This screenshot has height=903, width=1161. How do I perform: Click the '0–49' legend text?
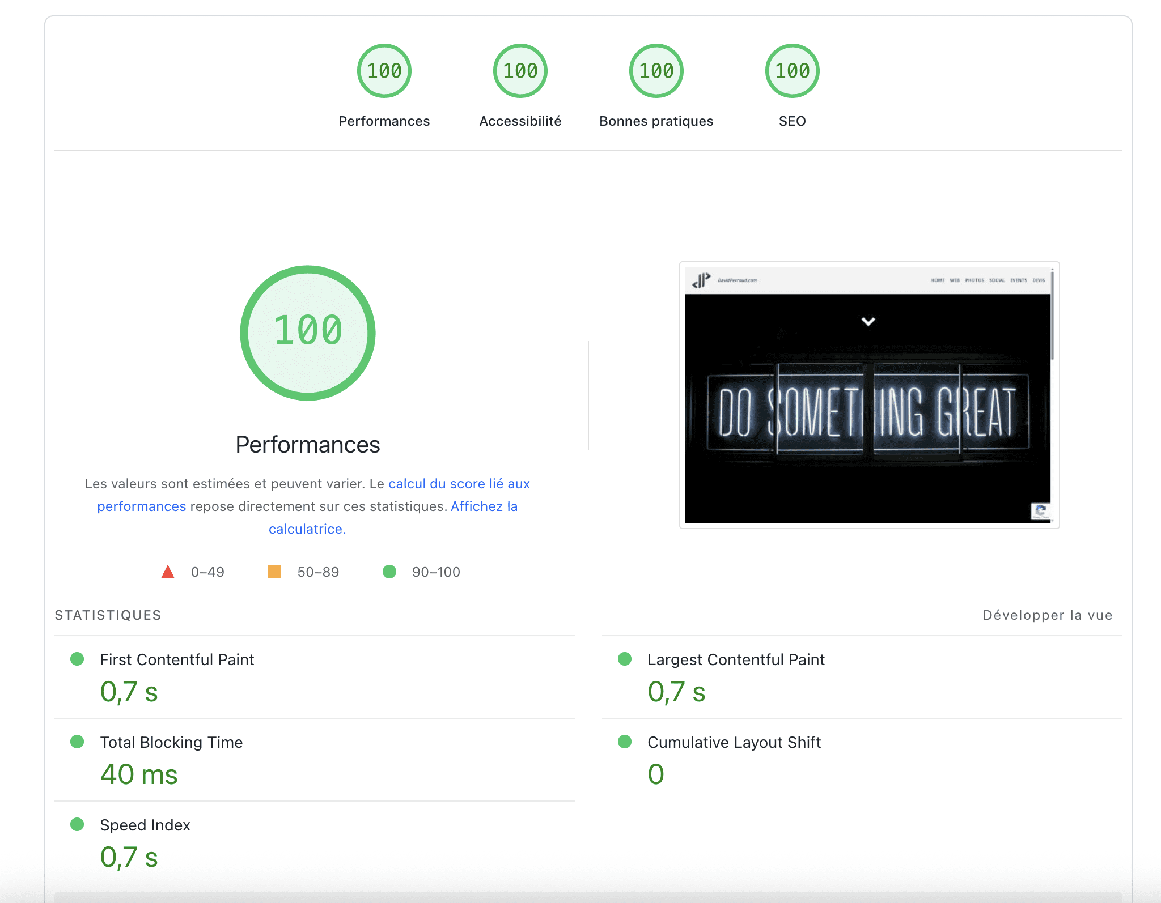[x=207, y=572]
